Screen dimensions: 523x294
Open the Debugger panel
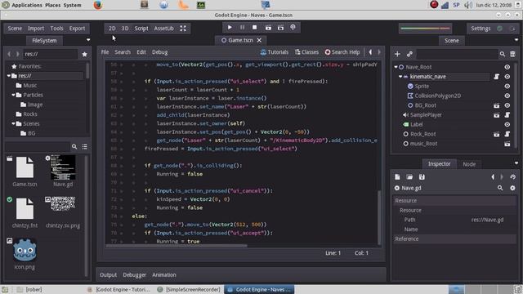tap(134, 275)
